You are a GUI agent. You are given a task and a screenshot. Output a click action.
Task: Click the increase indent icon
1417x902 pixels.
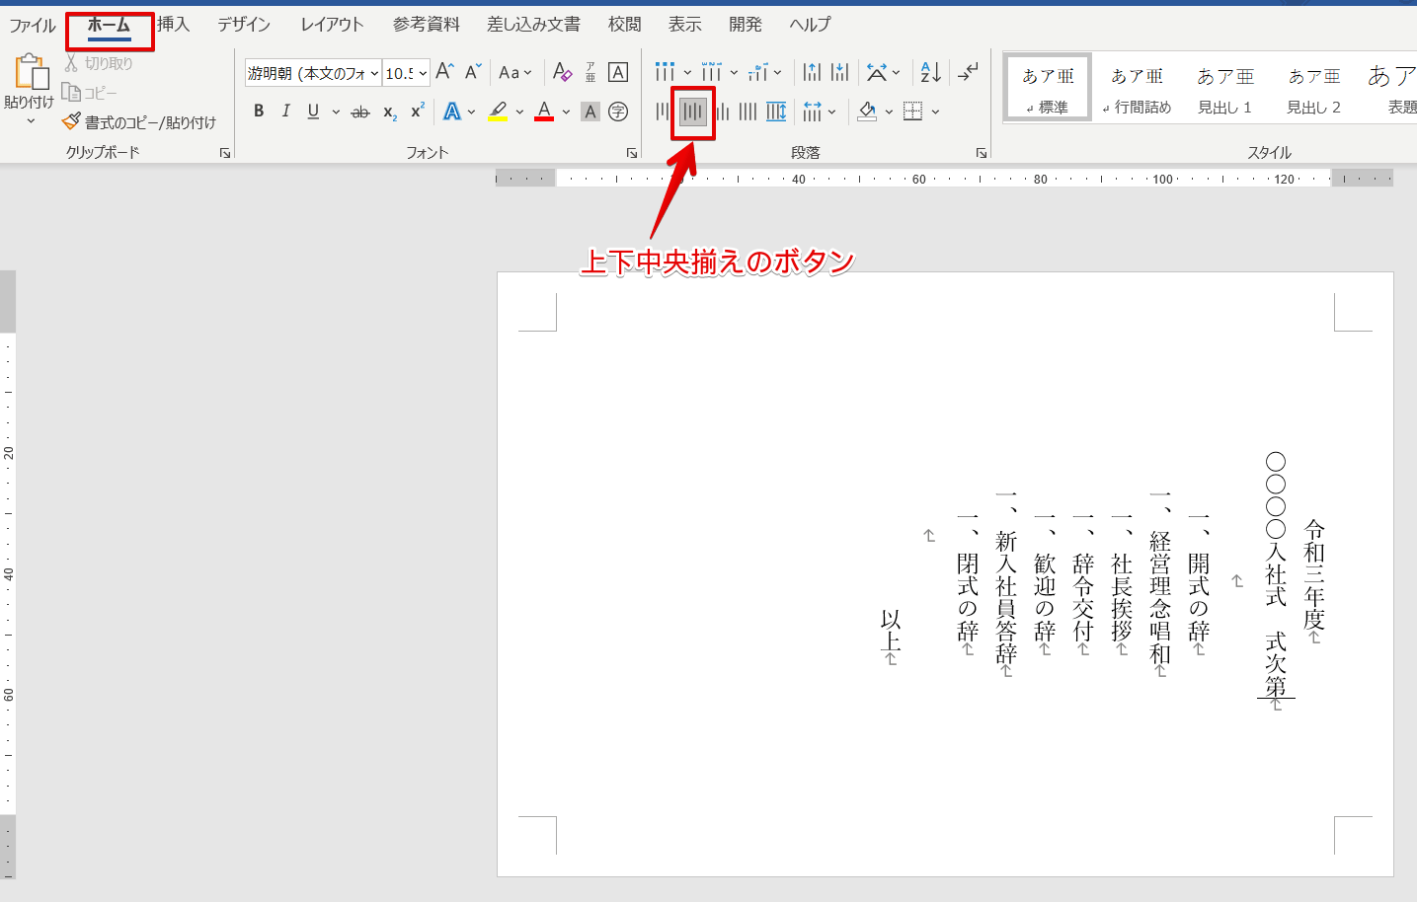tap(840, 72)
